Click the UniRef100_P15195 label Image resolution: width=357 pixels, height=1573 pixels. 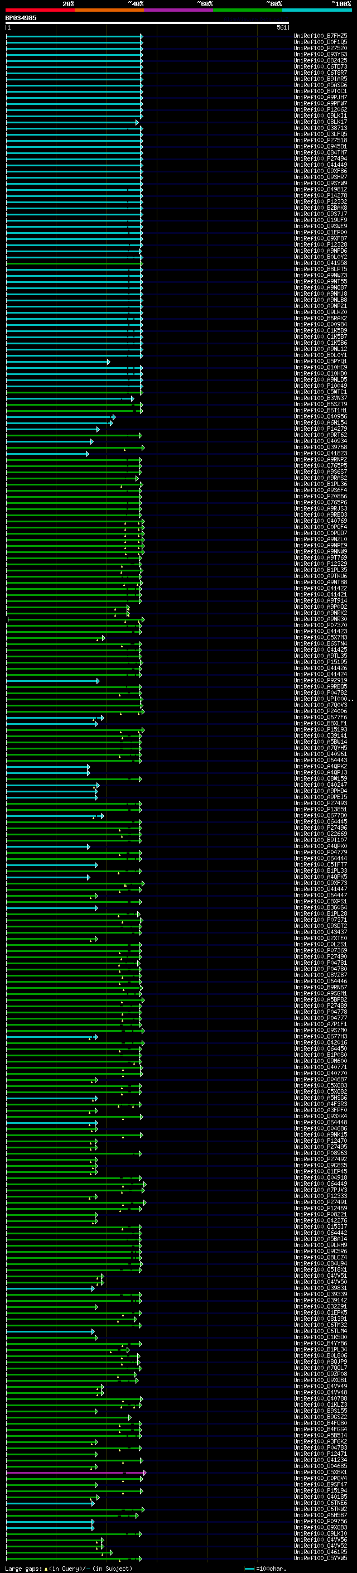coord(320,662)
